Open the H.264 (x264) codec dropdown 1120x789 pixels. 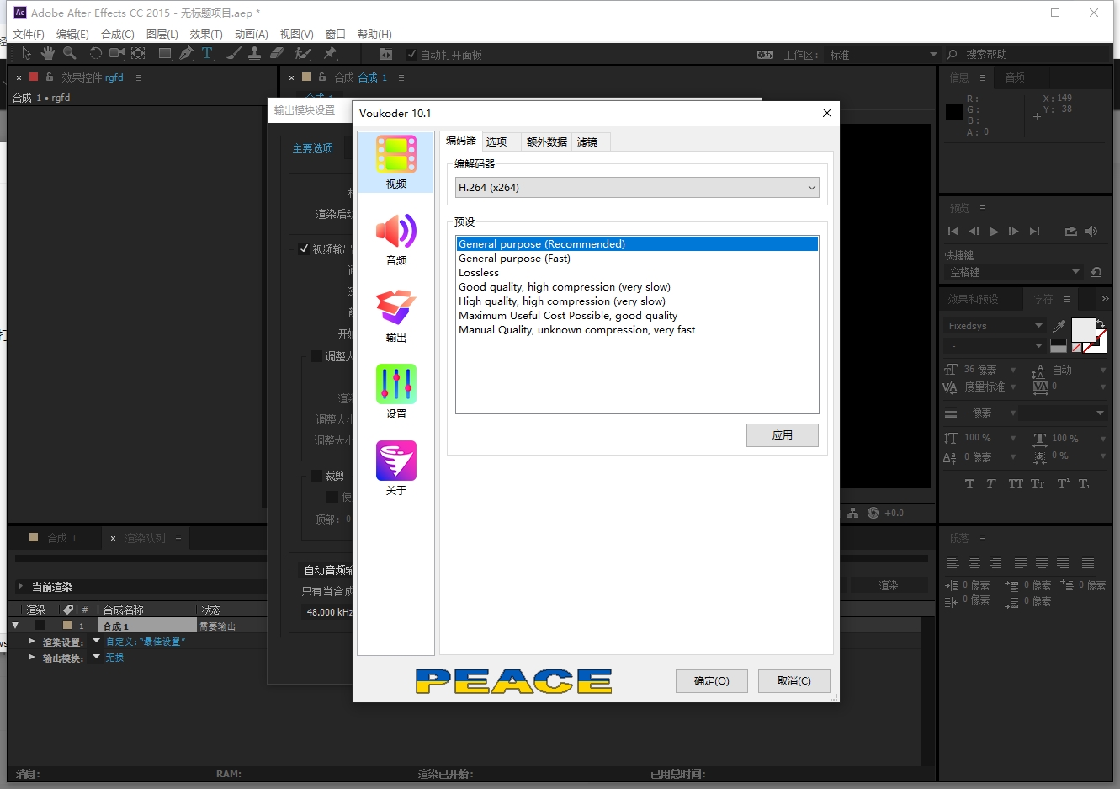point(637,187)
